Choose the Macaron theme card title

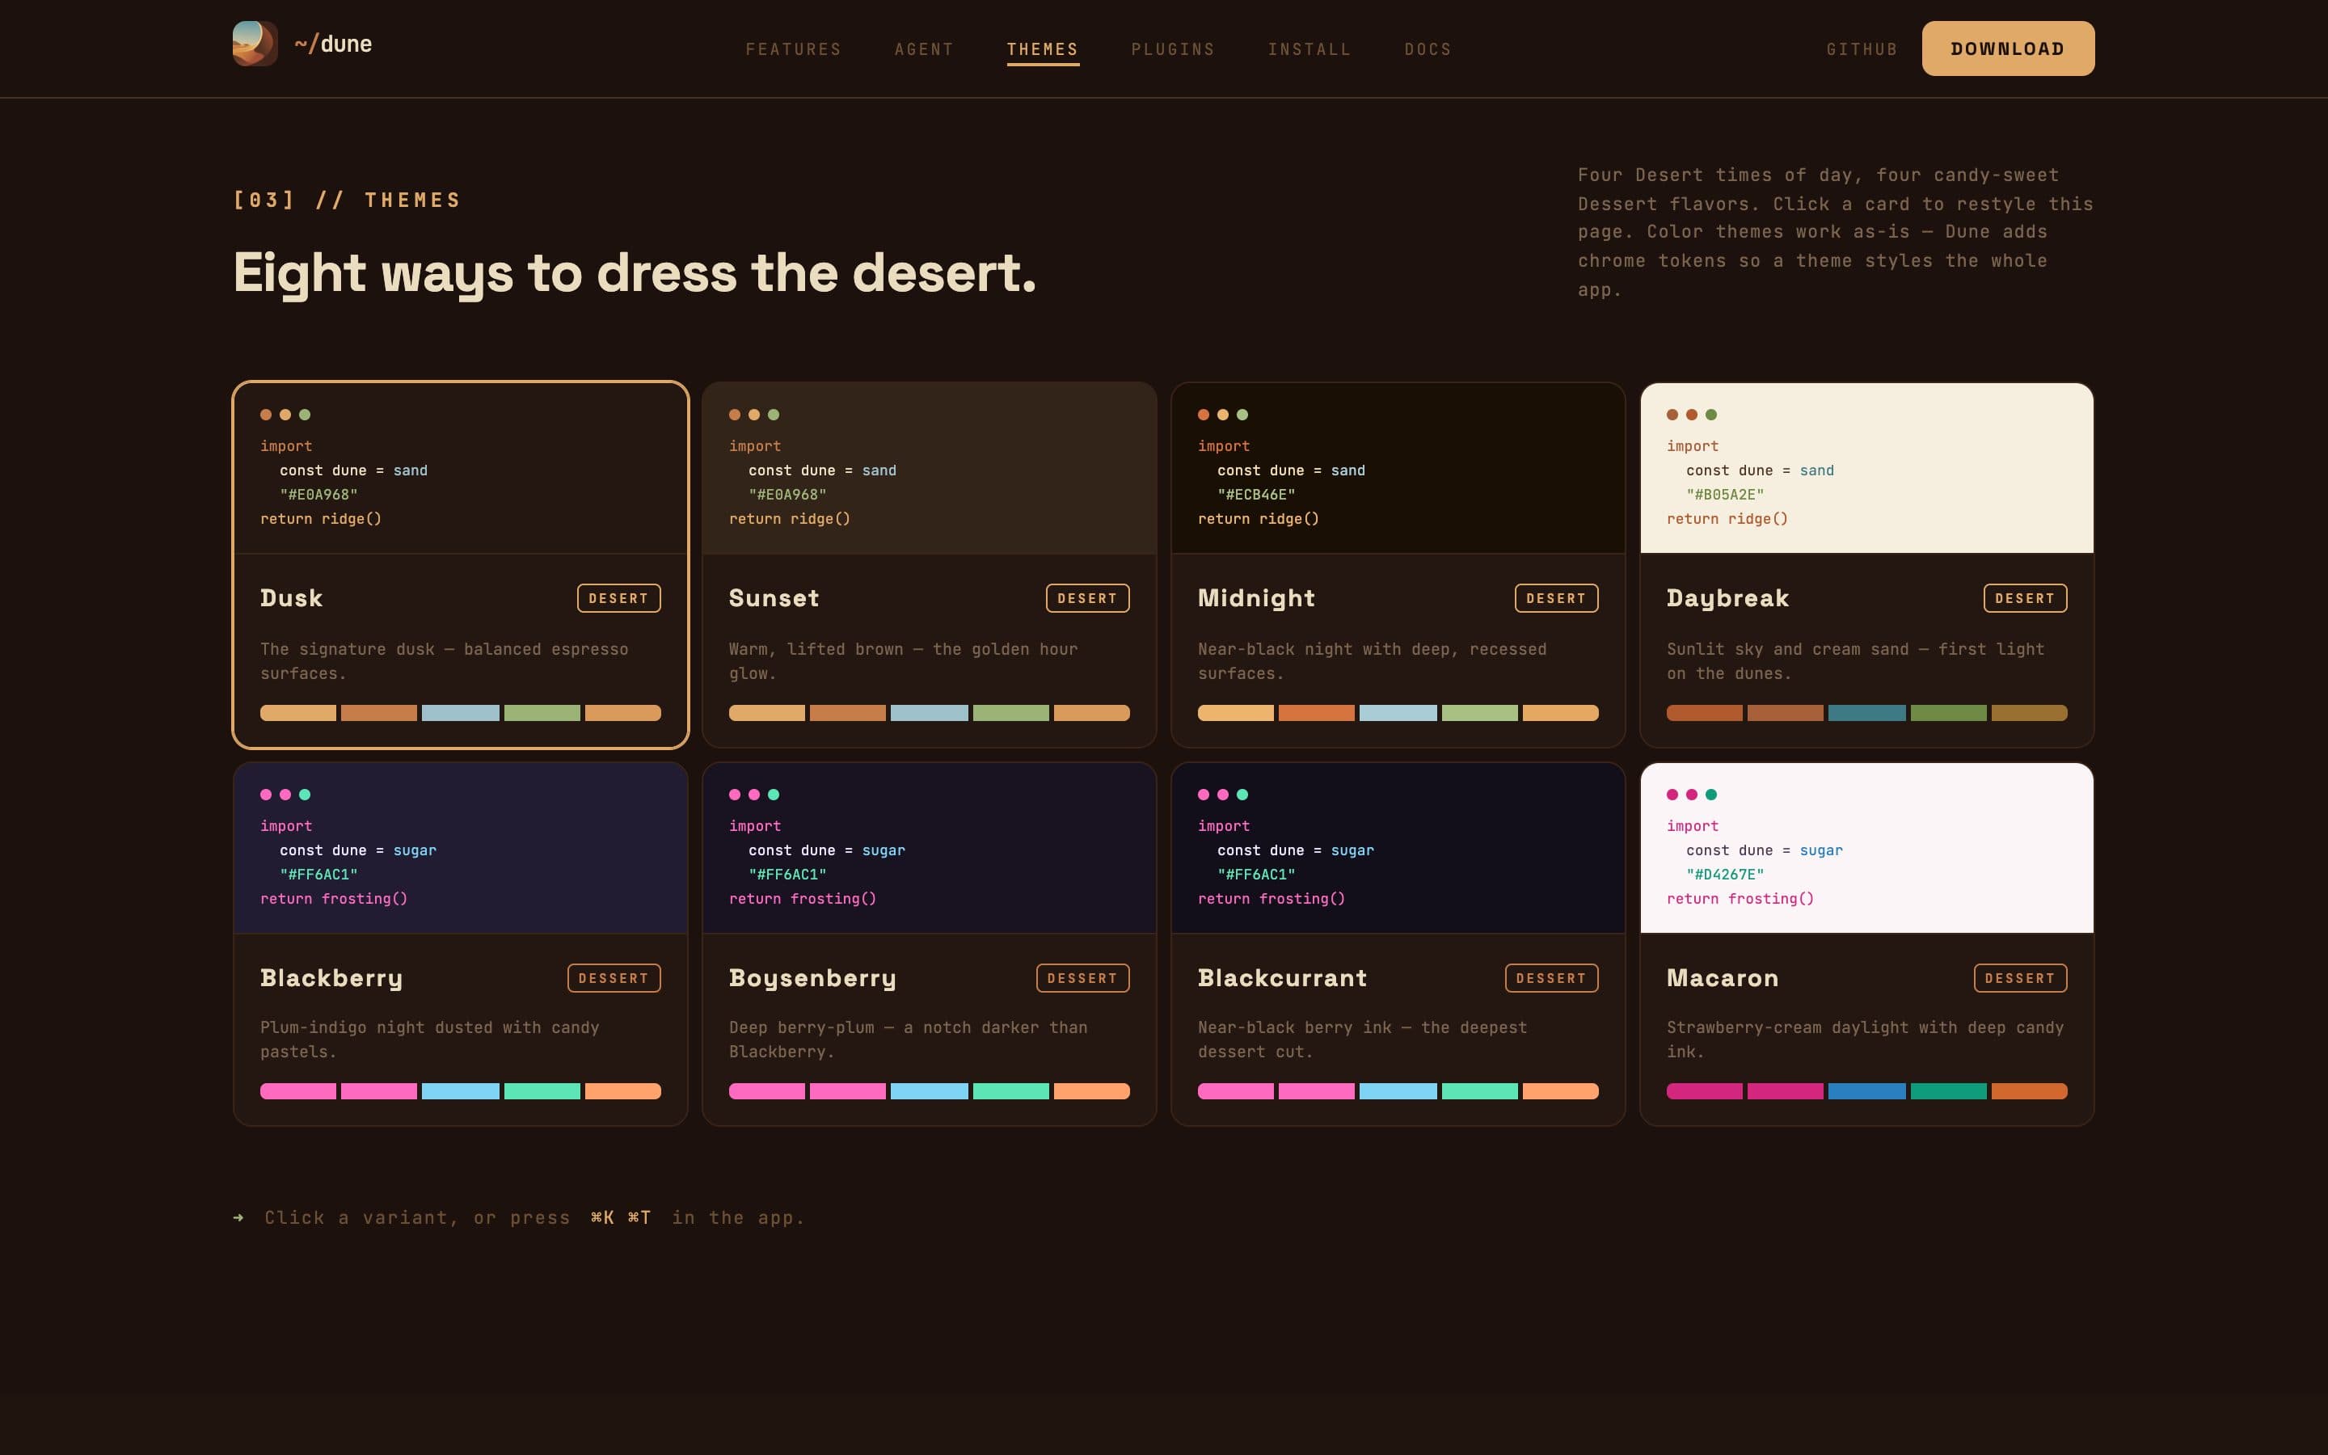pos(1722,978)
